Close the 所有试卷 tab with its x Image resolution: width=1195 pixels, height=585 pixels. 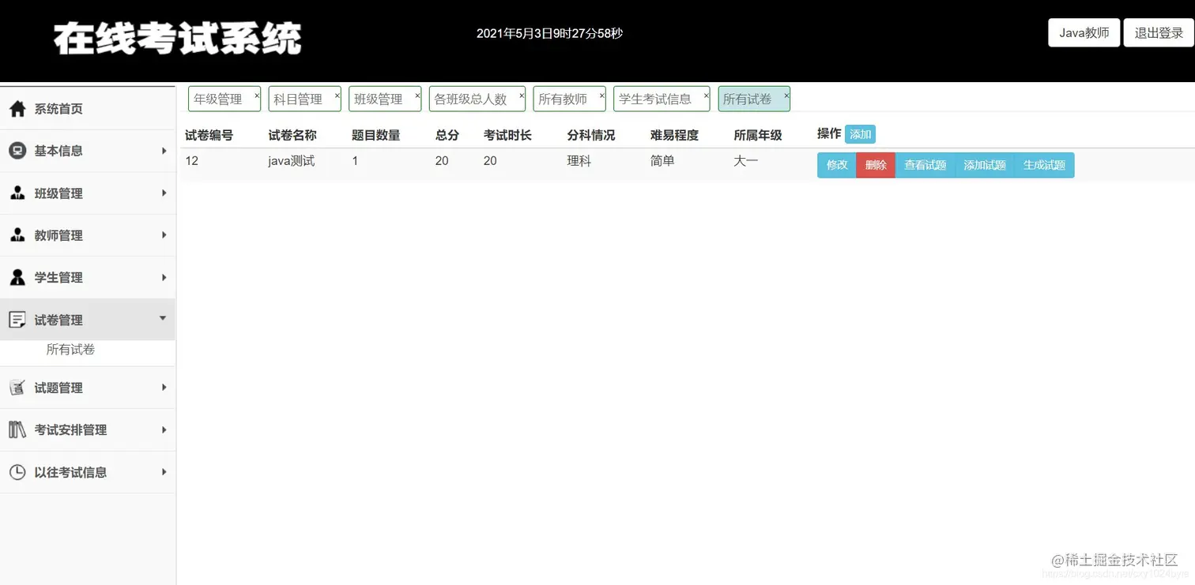(786, 95)
